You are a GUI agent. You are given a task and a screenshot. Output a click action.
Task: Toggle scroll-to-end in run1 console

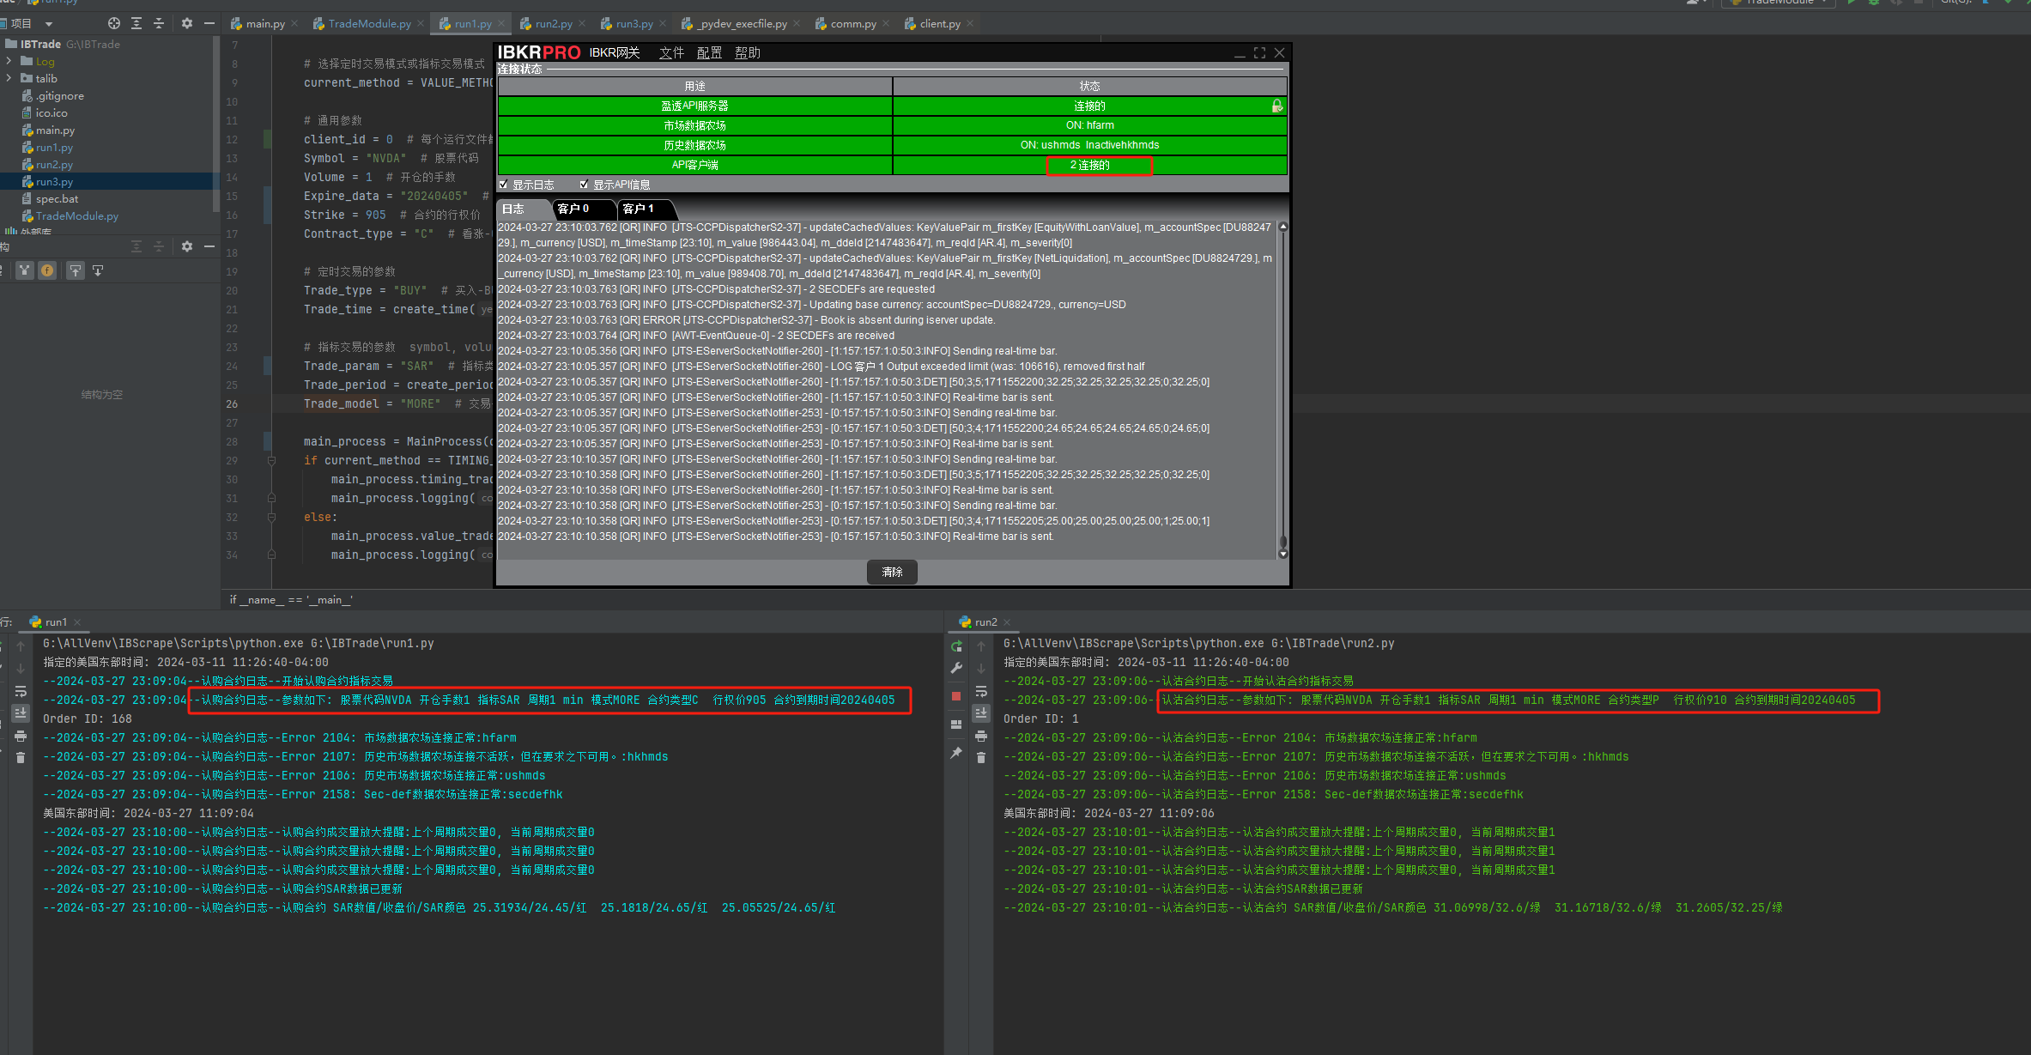pos(21,713)
